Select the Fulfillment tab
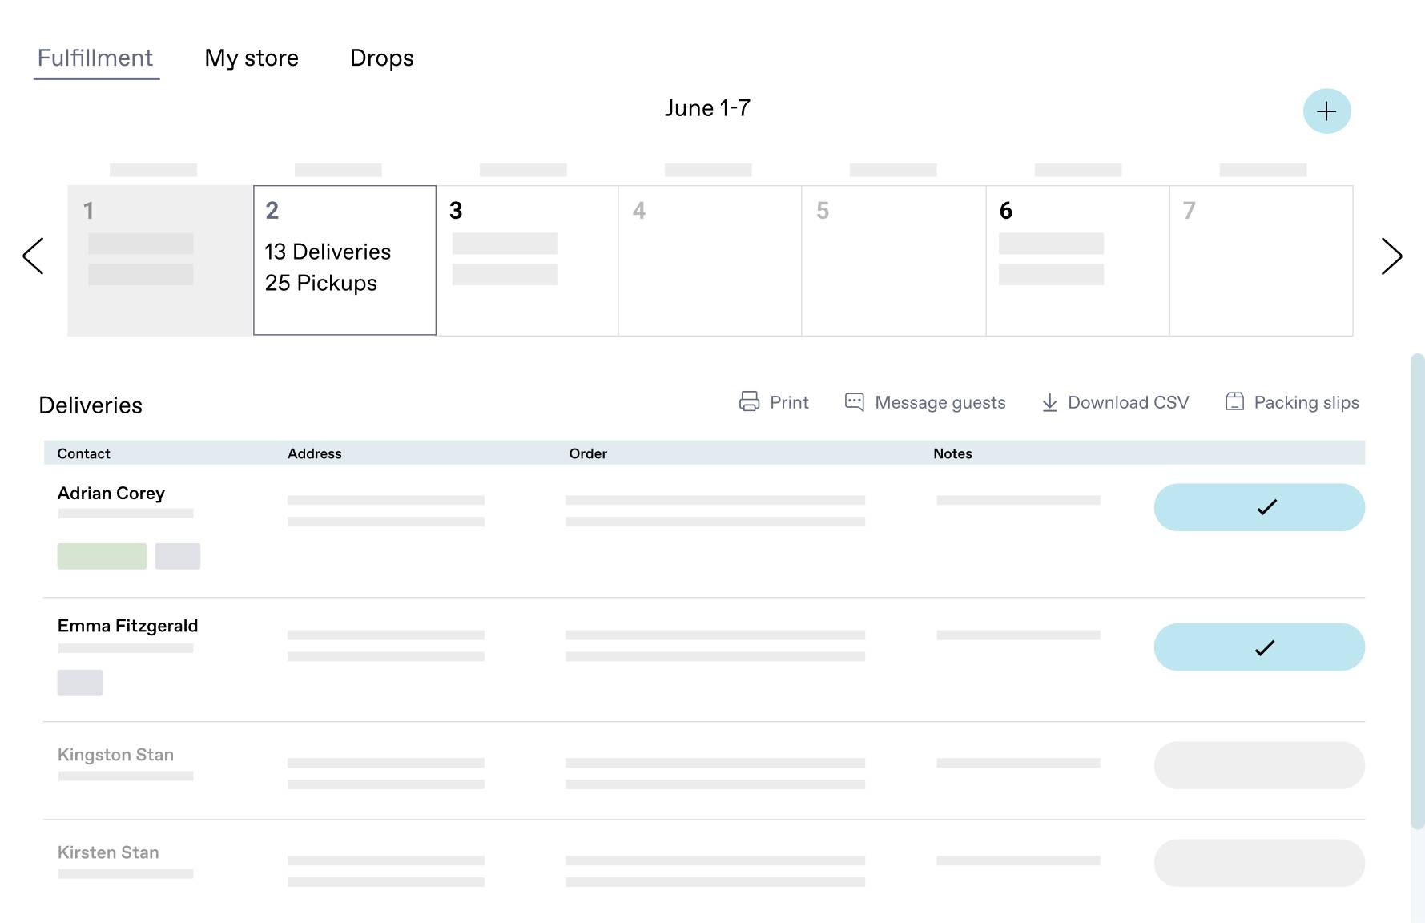Viewport: 1425px width, 923px height. (95, 58)
